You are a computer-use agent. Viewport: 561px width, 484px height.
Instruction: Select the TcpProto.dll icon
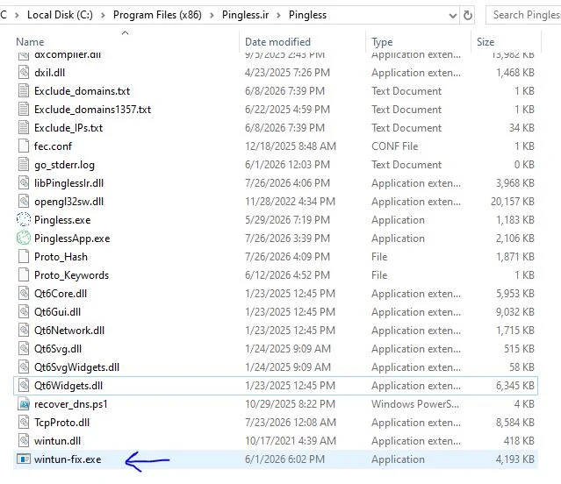tap(24, 423)
